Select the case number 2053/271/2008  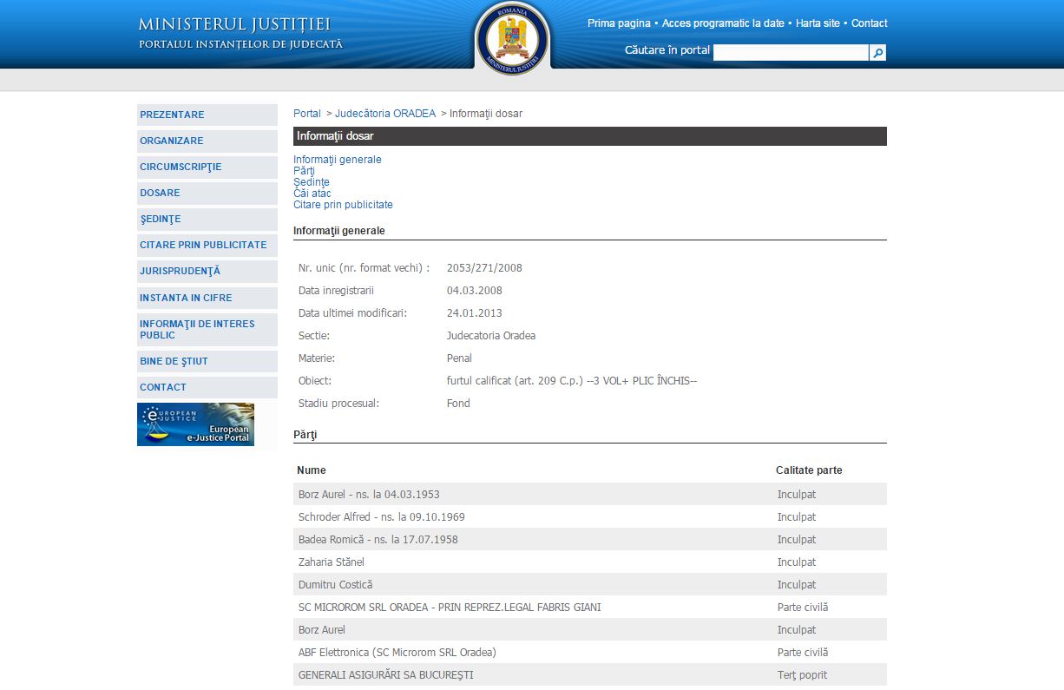pos(484,268)
